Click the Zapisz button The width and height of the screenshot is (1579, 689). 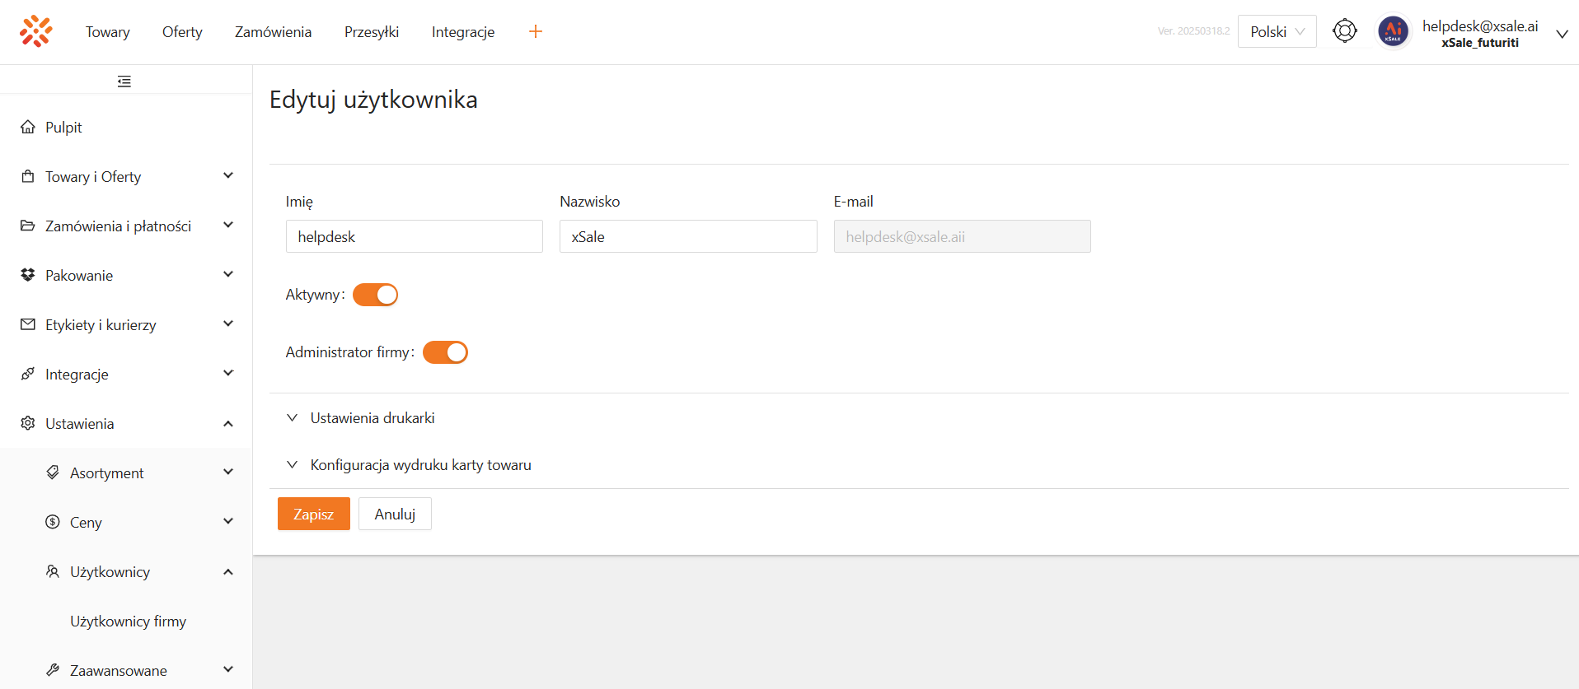(x=313, y=514)
